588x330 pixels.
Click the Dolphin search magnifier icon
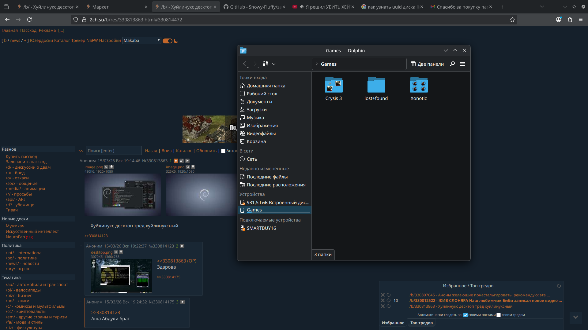pyautogui.click(x=452, y=64)
